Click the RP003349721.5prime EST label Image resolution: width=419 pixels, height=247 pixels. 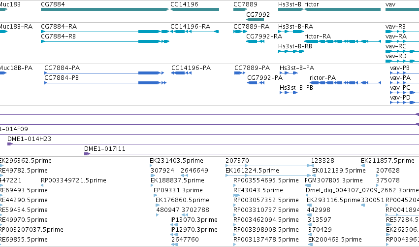73,180
